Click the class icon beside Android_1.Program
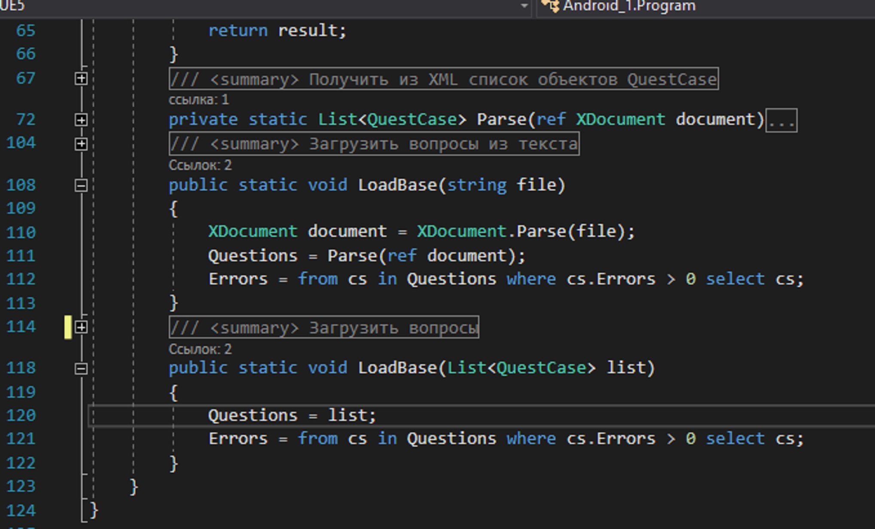The height and width of the screenshot is (529, 875). point(550,6)
